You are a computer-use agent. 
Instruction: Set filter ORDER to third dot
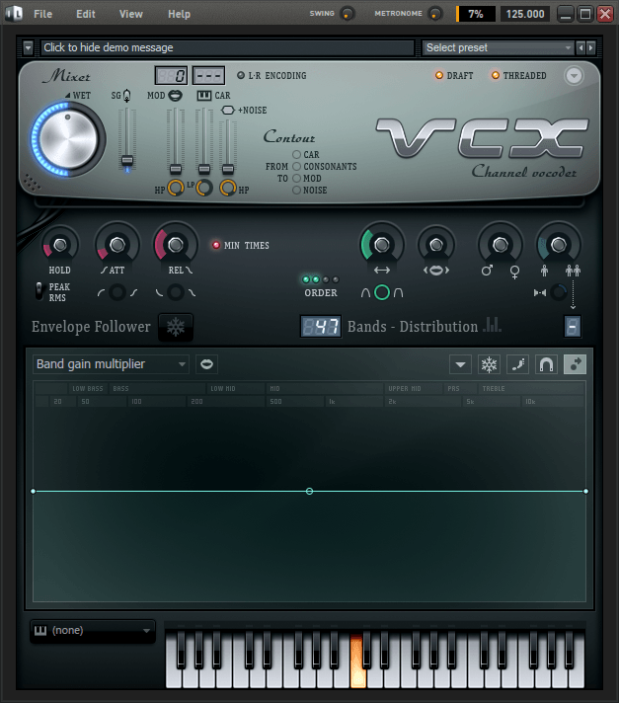326,279
